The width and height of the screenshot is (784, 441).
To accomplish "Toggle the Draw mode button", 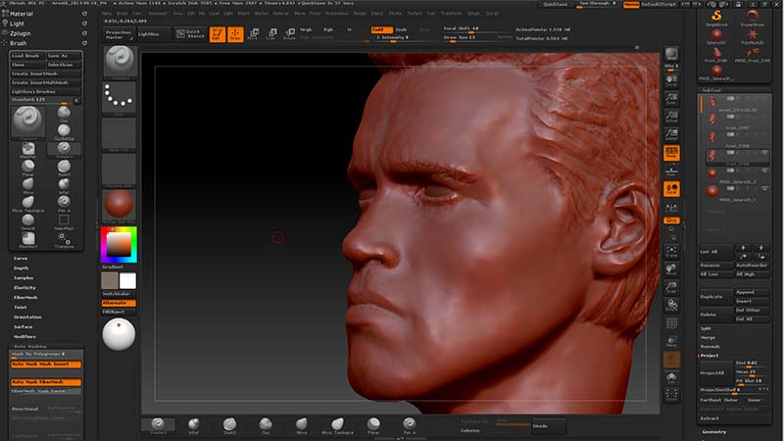I will (x=235, y=34).
